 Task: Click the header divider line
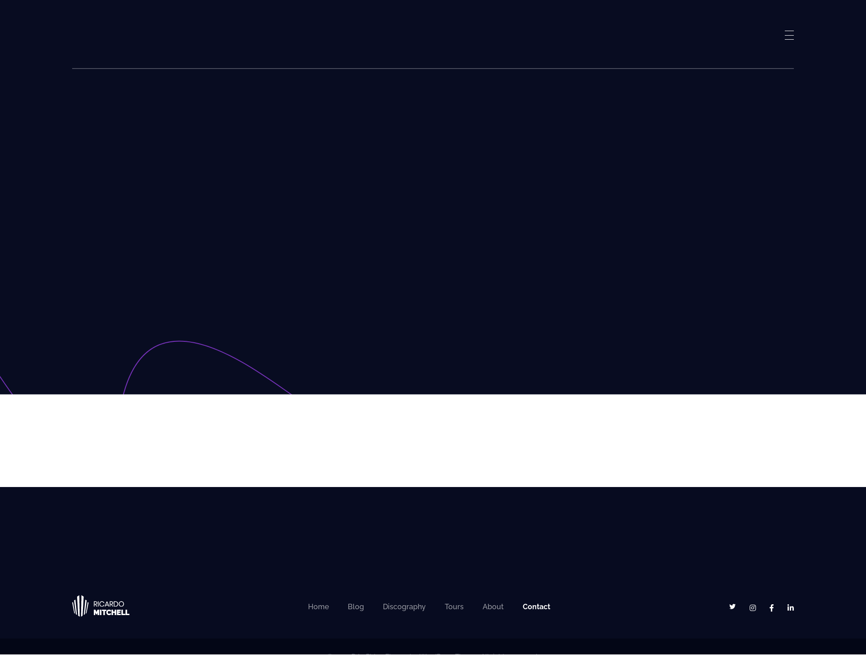[433, 69]
